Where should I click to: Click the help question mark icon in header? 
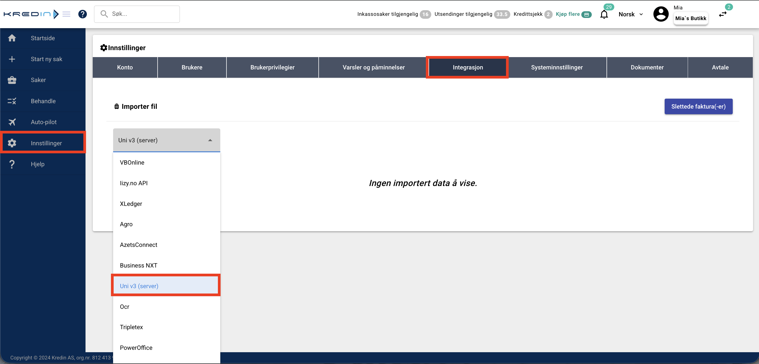[x=83, y=14]
